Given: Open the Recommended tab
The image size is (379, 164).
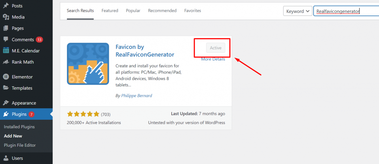Looking at the screenshot, I should pyautogui.click(x=162, y=11).
